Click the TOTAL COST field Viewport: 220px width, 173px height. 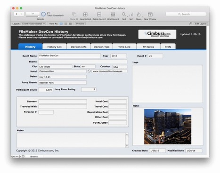[118, 123]
